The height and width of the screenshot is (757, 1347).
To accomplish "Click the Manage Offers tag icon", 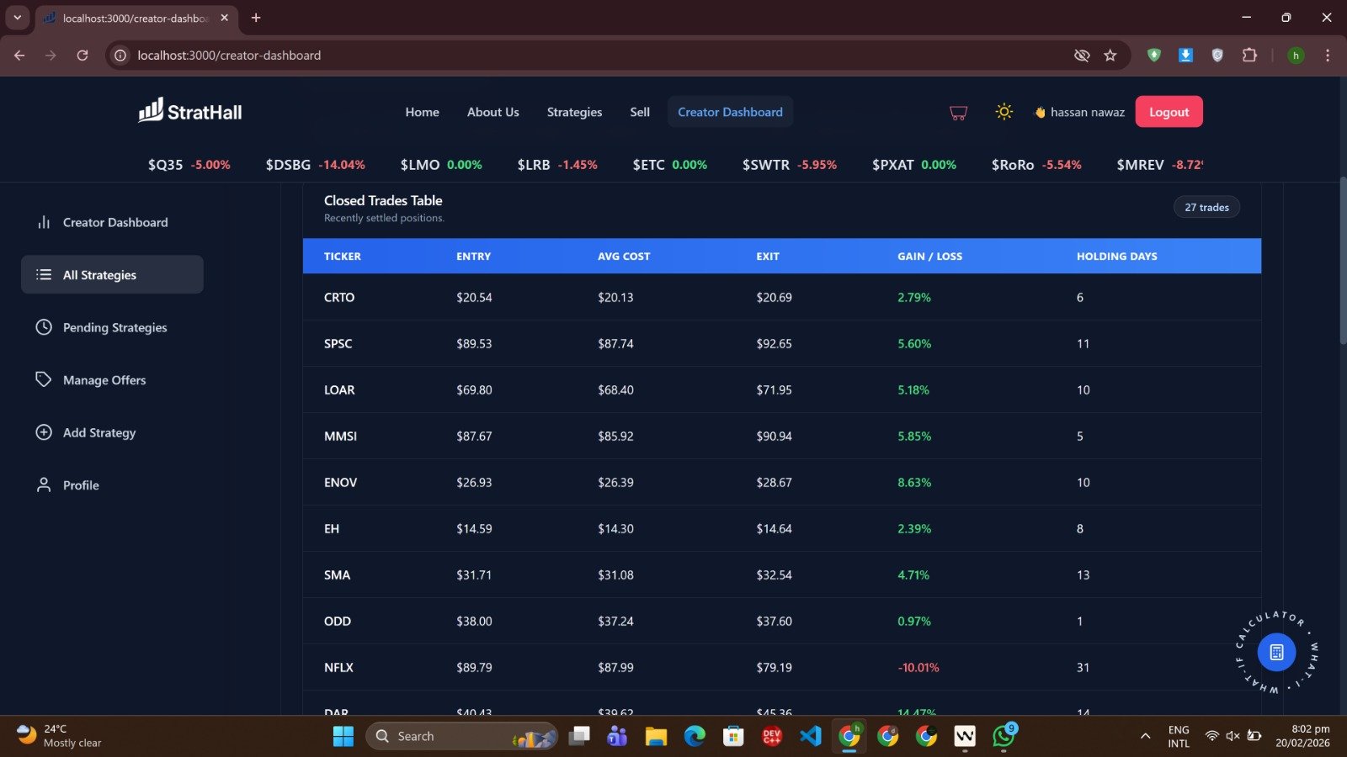I will click(x=44, y=379).
